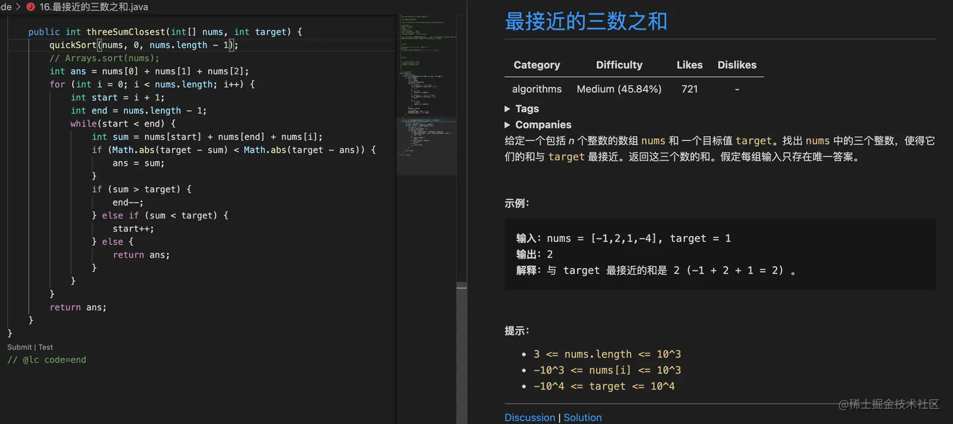Click the 提示: heading
The height and width of the screenshot is (424, 953).
pos(517,331)
